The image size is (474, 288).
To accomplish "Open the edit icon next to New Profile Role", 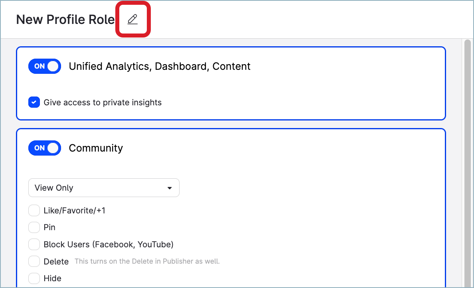I will pyautogui.click(x=133, y=18).
